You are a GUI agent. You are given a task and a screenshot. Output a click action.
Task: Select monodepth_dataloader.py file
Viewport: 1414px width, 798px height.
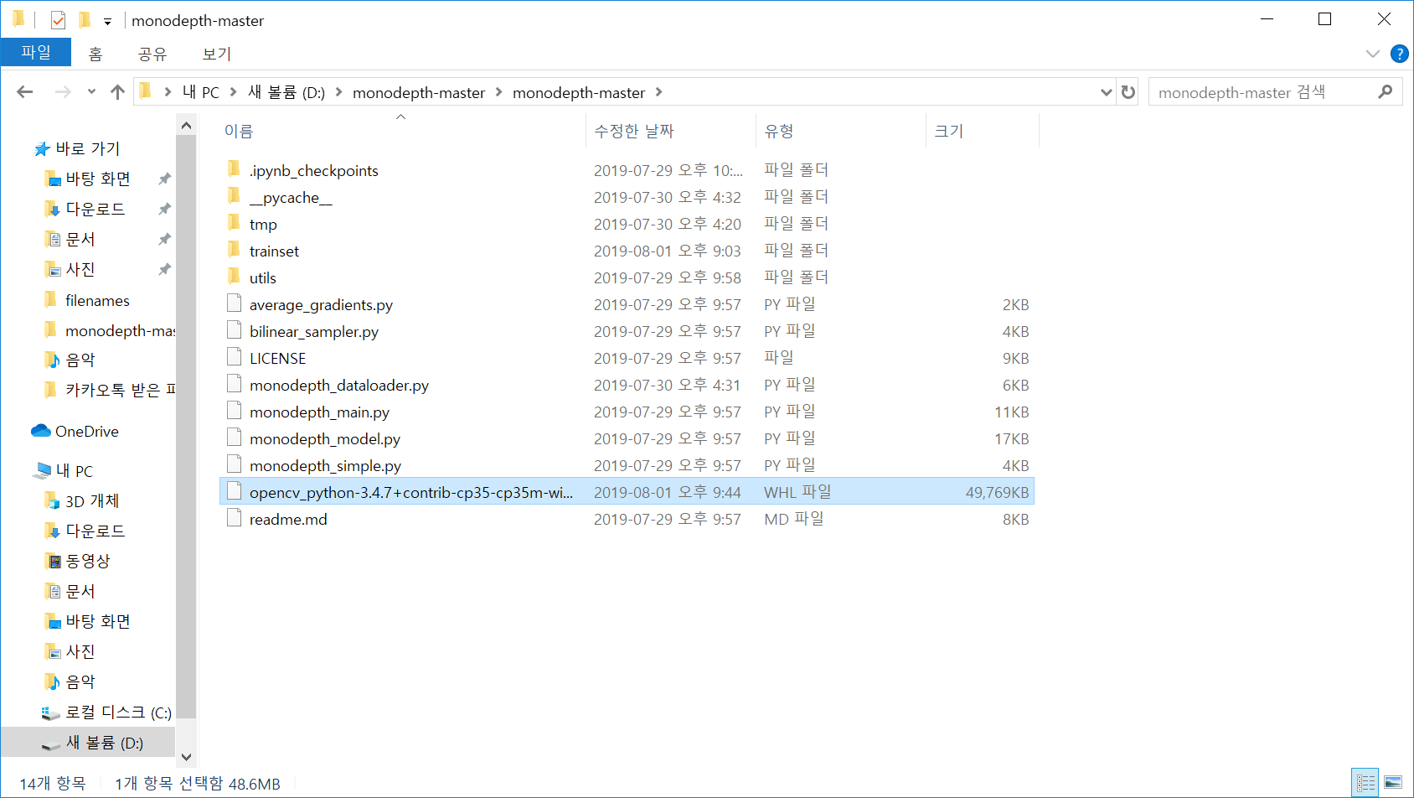339,386
